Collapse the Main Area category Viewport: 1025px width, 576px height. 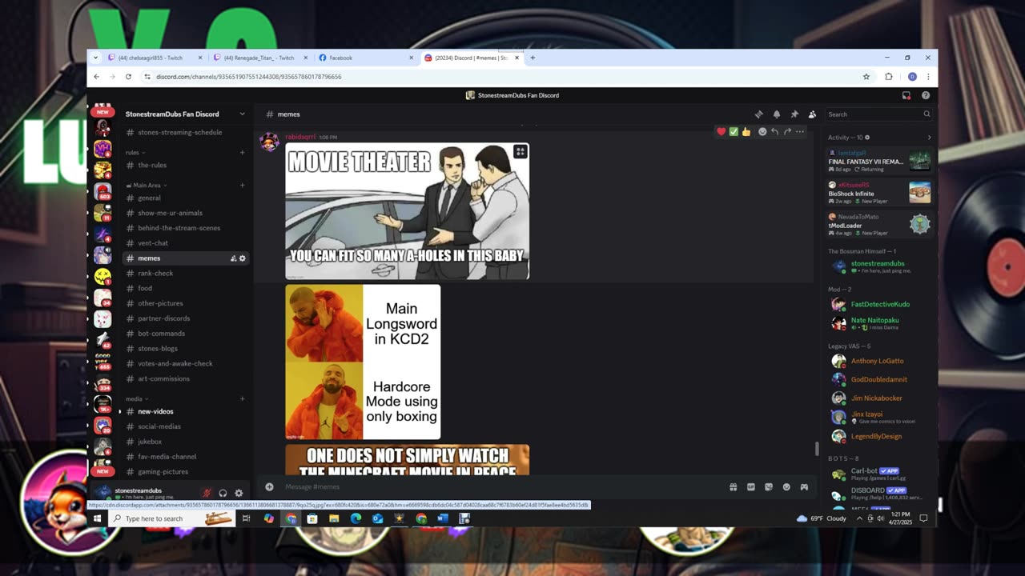147,186
